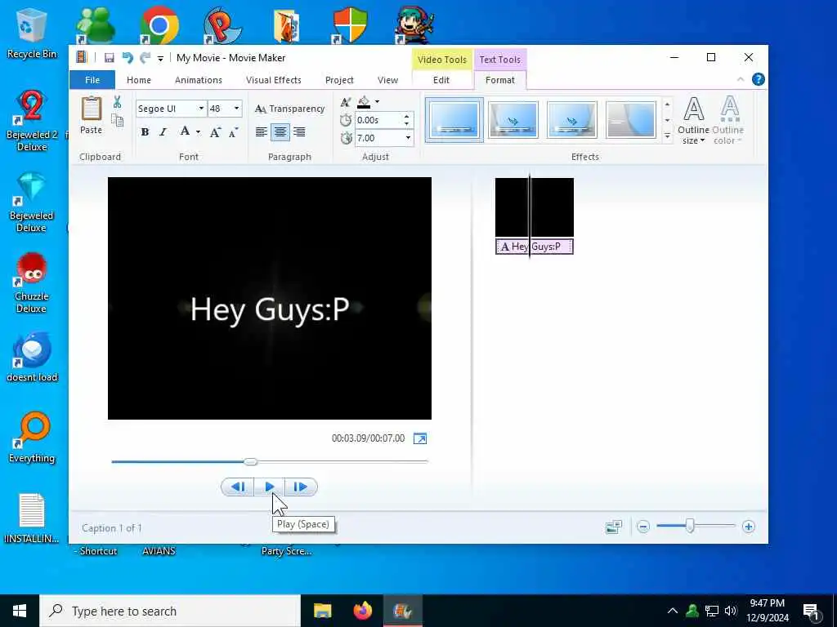This screenshot has height=627, width=837.
Task: Decrement the start time spinner down arrow
Action: pyautogui.click(x=407, y=124)
